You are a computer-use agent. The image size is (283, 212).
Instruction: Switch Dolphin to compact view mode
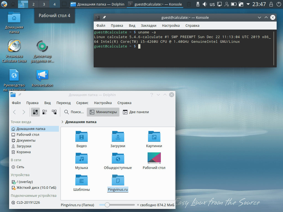pos(45,112)
